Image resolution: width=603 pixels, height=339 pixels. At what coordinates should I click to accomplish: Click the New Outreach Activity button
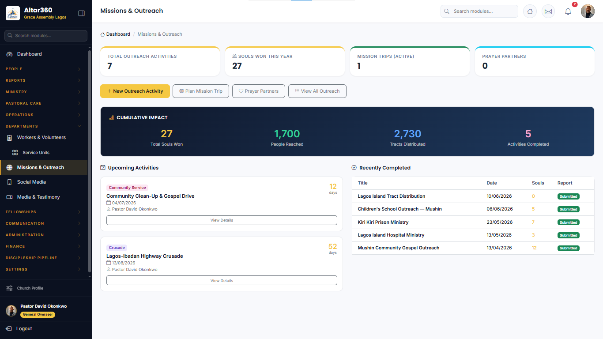tap(135, 91)
